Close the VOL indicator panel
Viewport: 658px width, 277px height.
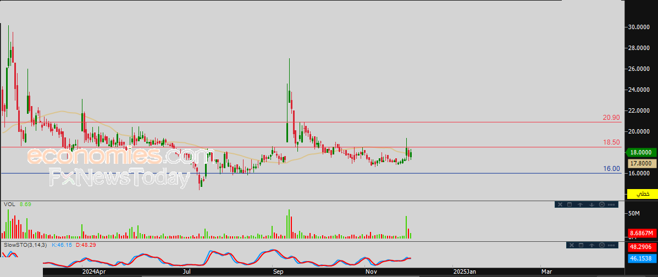click(560, 205)
